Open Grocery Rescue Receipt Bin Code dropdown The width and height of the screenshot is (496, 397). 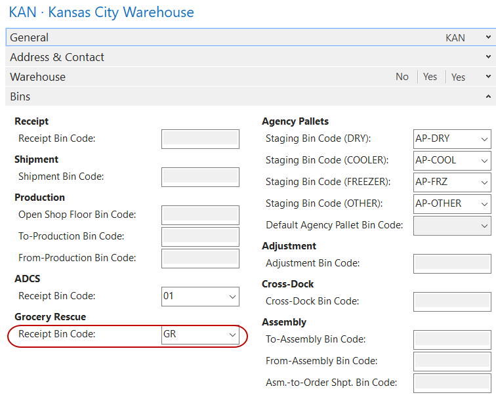coord(232,335)
